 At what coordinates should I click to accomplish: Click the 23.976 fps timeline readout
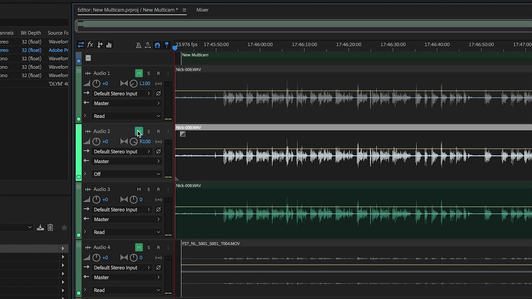187,44
